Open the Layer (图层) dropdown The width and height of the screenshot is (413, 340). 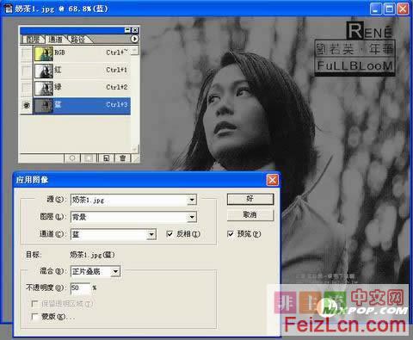192,217
